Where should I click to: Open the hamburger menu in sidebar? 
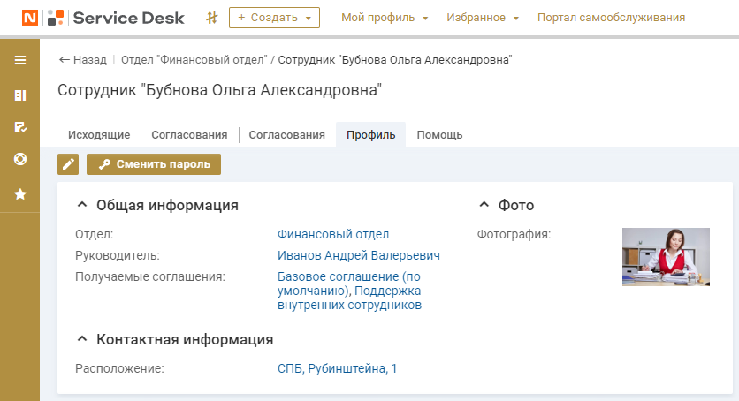(19, 60)
